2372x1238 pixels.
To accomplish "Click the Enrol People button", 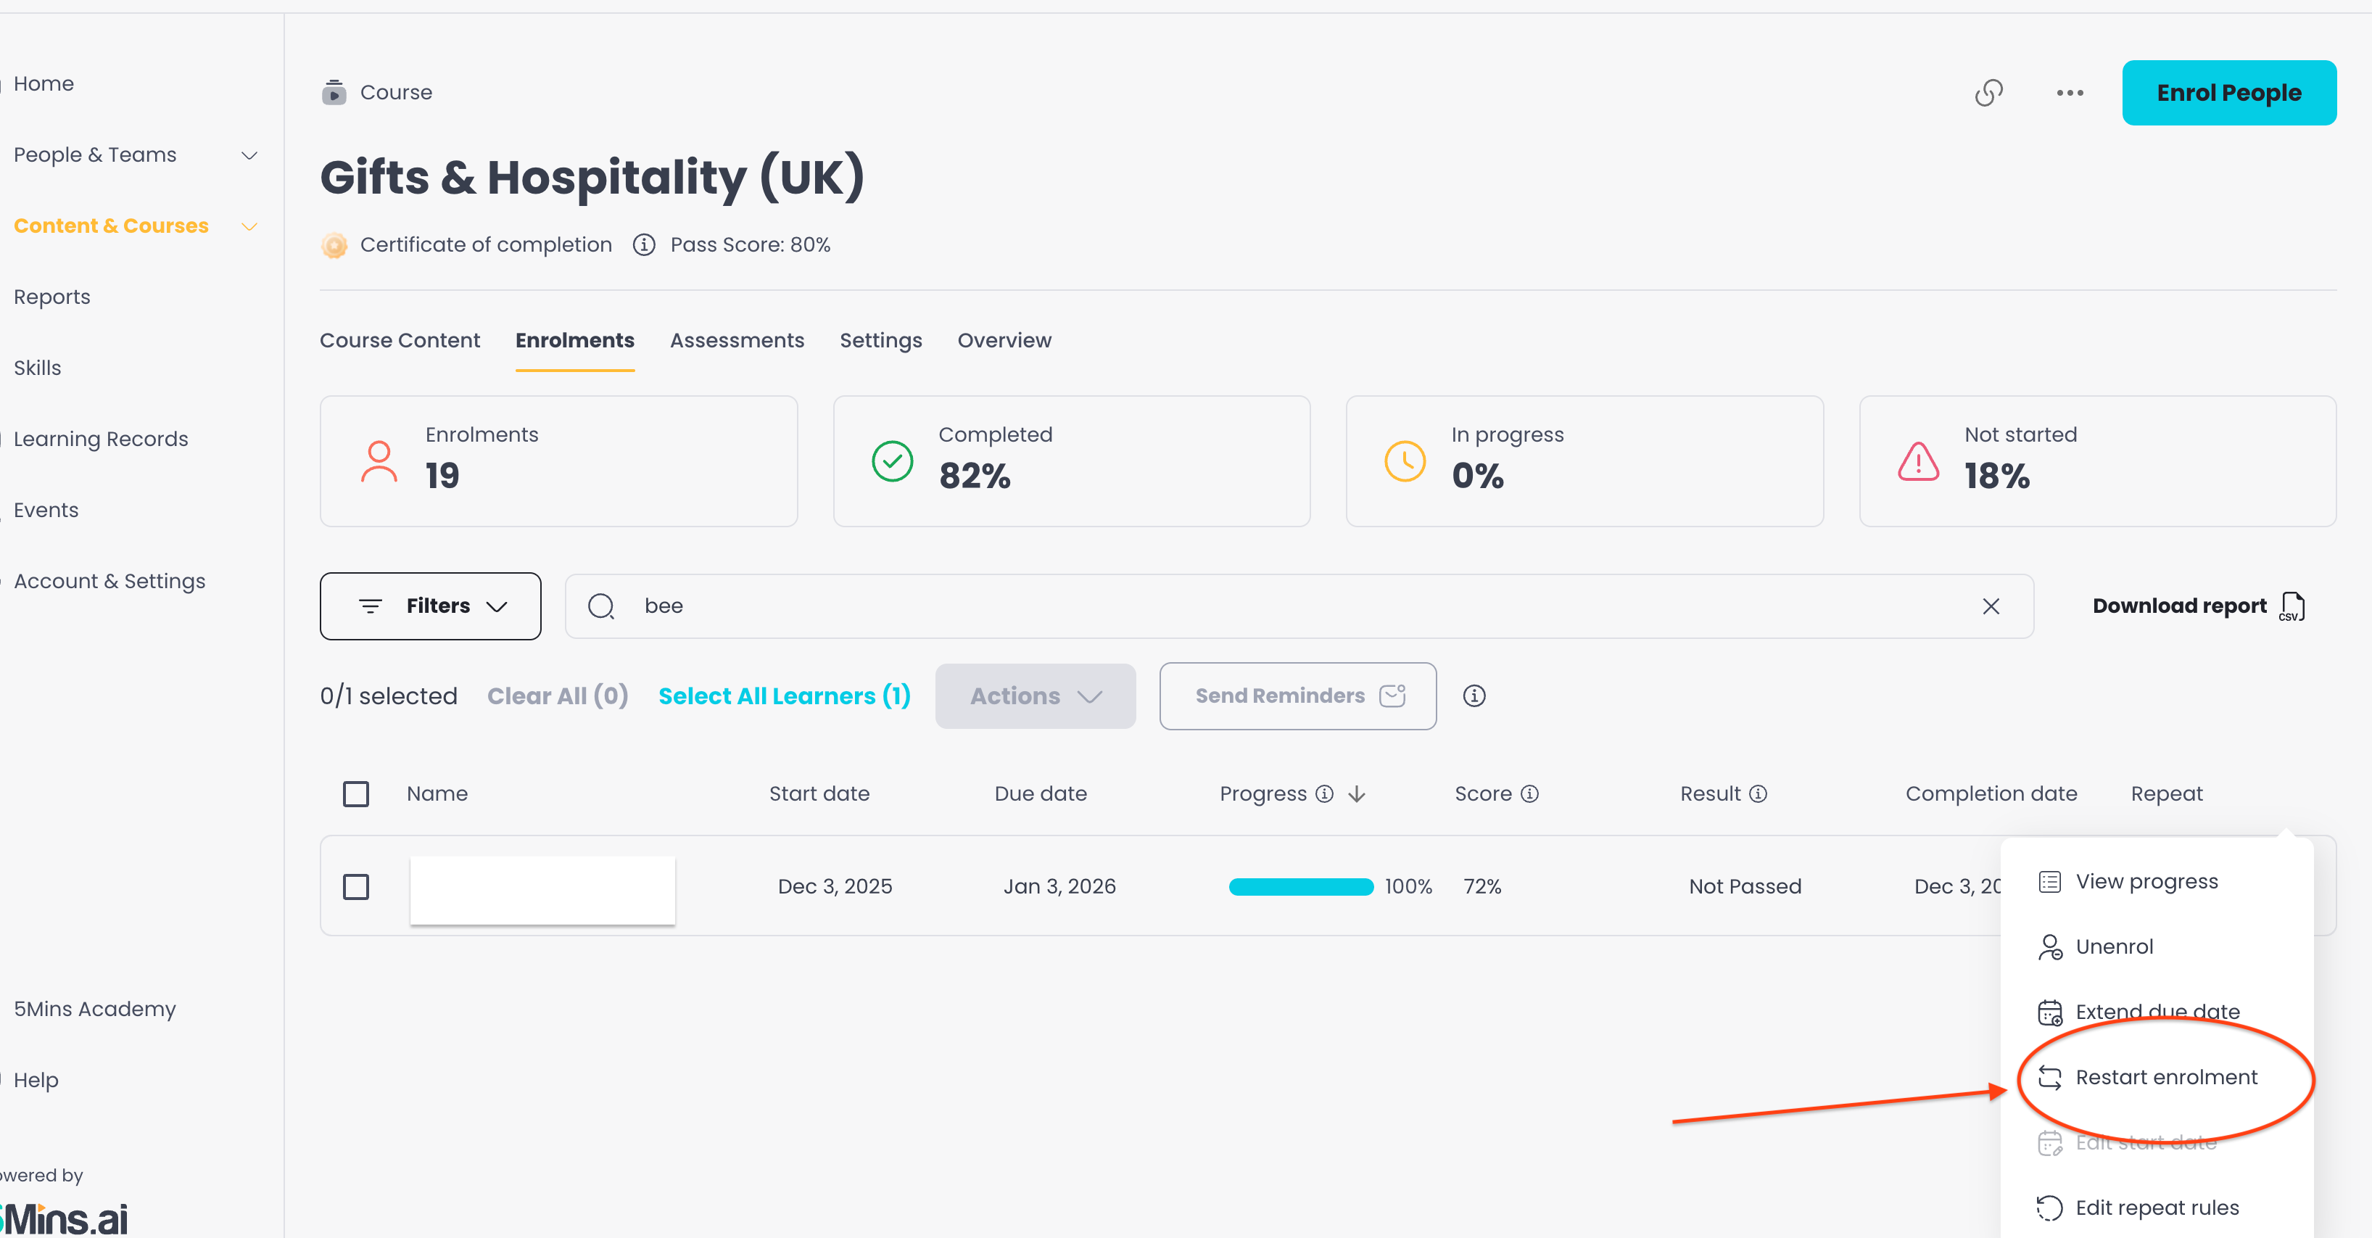I will pyautogui.click(x=2228, y=93).
